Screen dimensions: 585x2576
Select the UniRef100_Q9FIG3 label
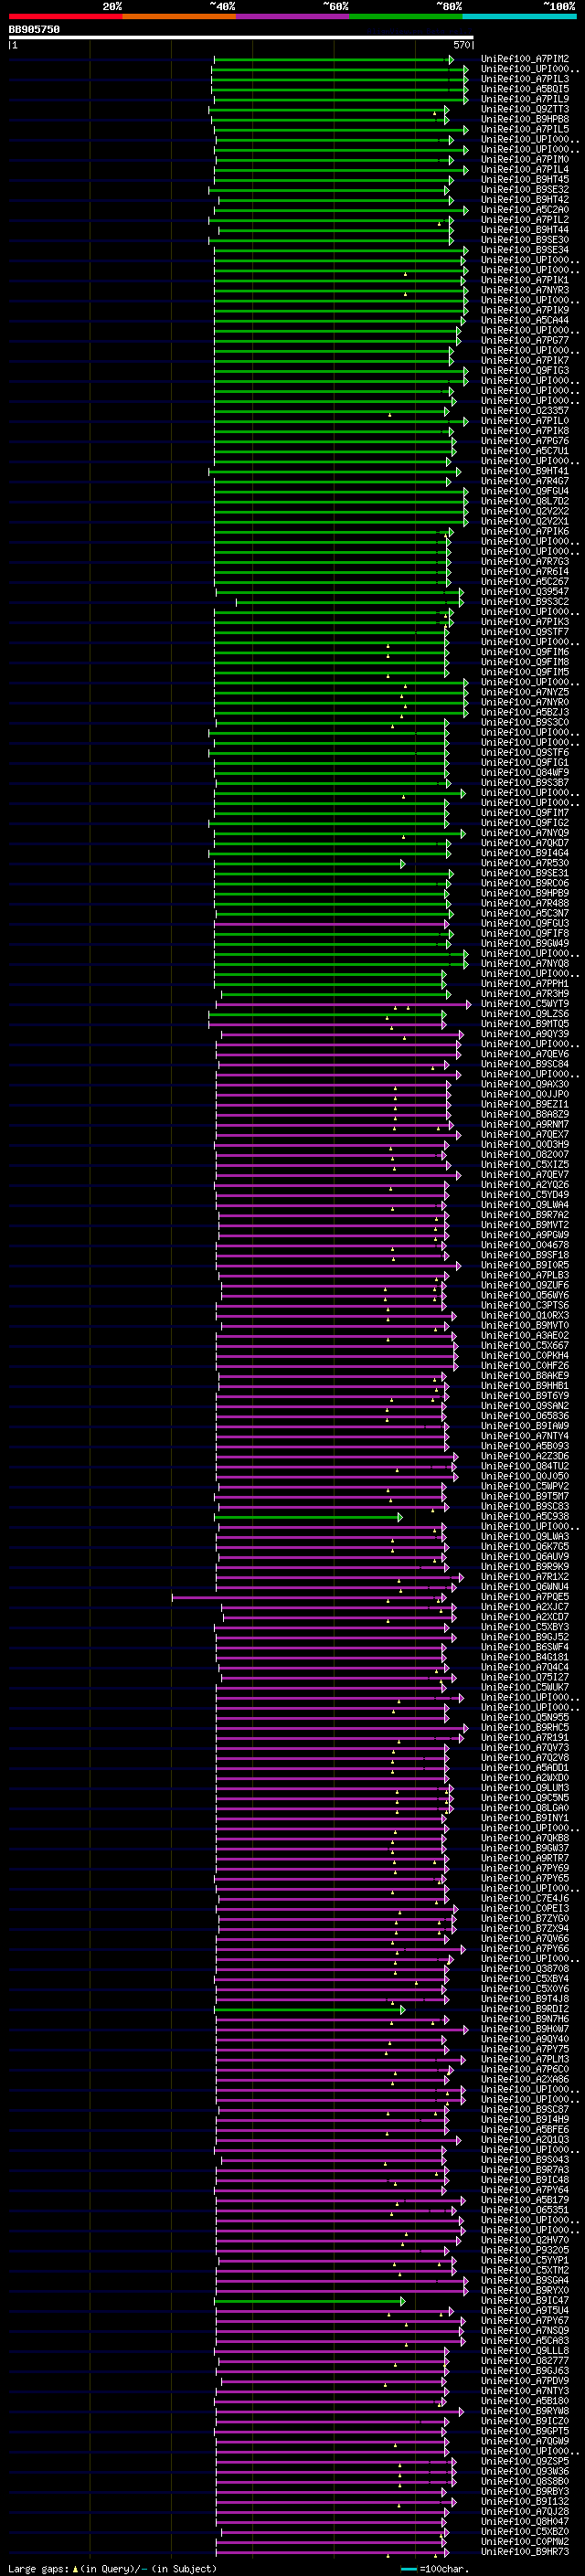[x=525, y=371]
